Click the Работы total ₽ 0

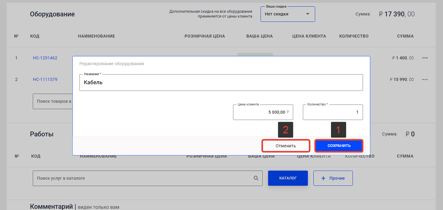click(x=410, y=134)
